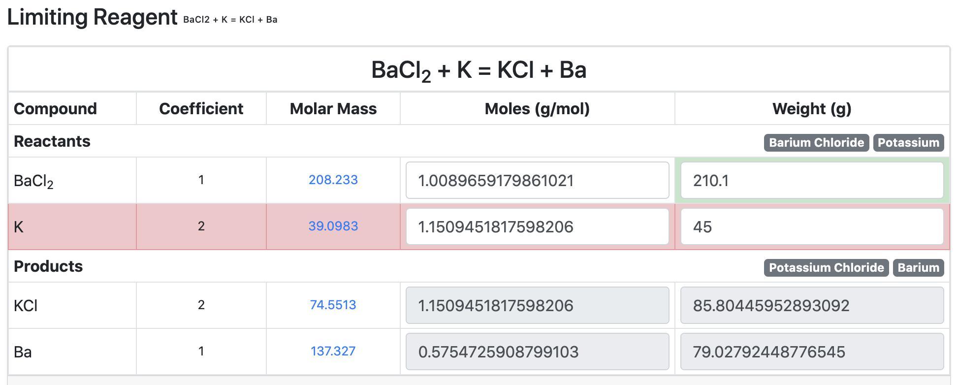The image size is (958, 385).
Task: Select the KCl weight result field
Action: tap(812, 305)
